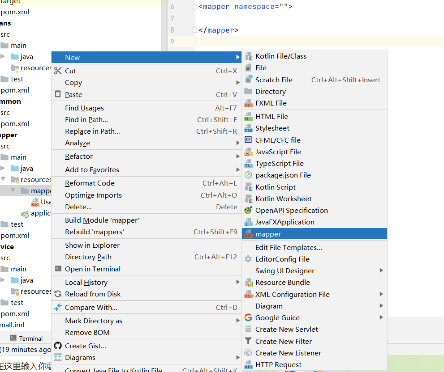Screen dimensions: 444x372
Task: Click the Open in Terminal icon
Action: pos(58,269)
